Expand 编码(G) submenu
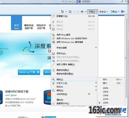 [x=75, y=90]
